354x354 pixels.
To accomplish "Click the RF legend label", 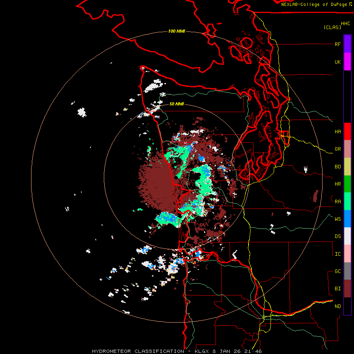I will pyautogui.click(x=337, y=44).
